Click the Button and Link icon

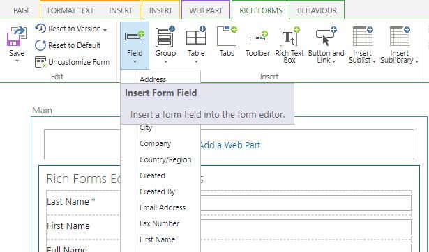tap(326, 36)
